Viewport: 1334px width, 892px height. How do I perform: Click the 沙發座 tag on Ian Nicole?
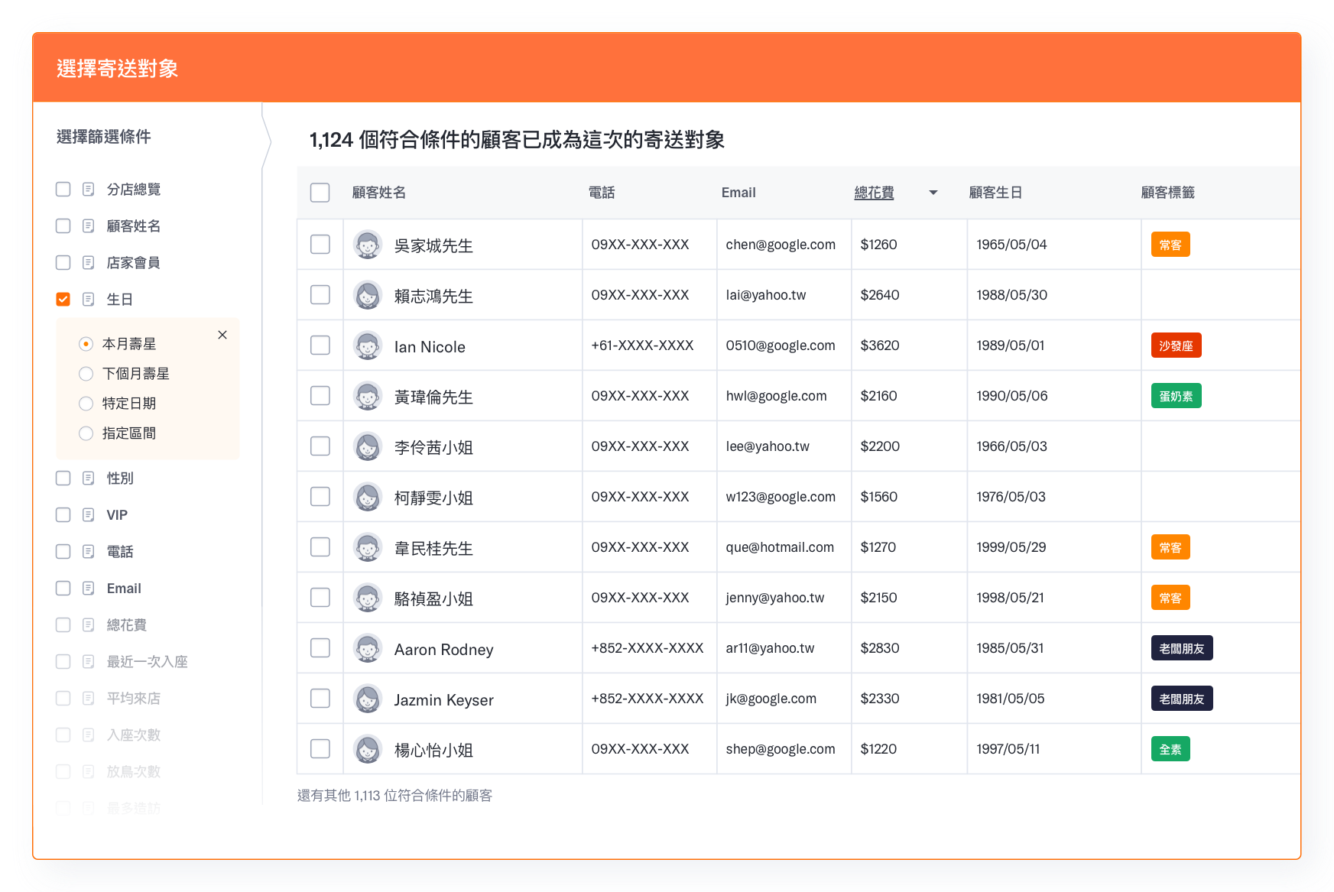[1176, 345]
